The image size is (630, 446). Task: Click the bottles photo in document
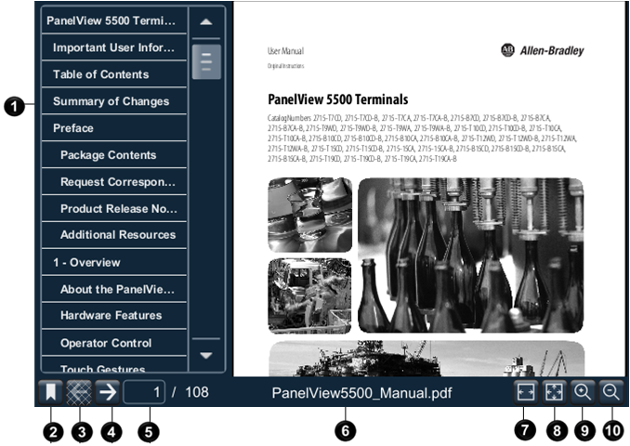pyautogui.click(x=470, y=256)
